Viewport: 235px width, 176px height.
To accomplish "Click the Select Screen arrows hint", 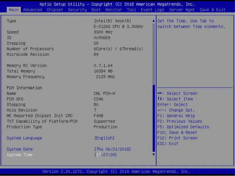I will point(177,93).
